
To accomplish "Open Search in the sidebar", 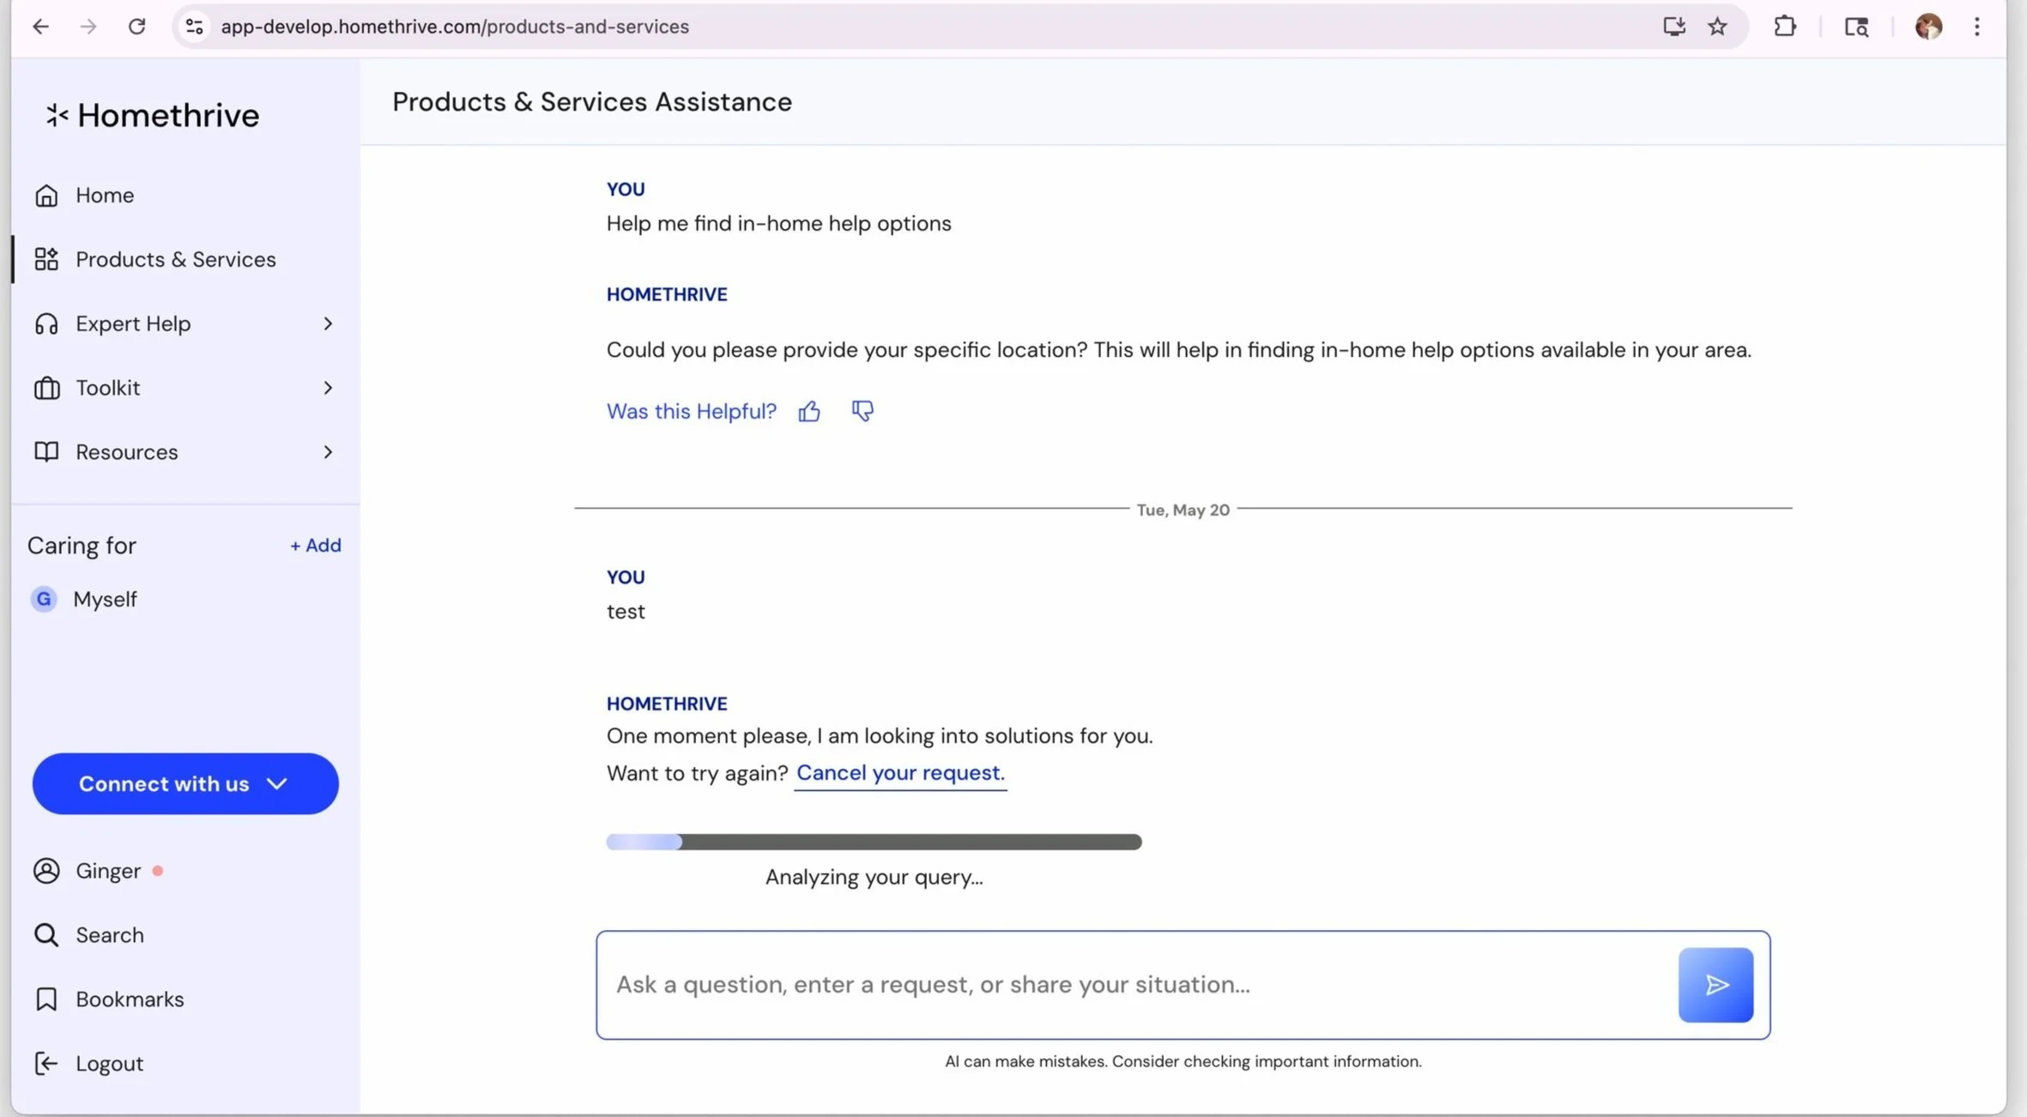I will tap(109, 935).
